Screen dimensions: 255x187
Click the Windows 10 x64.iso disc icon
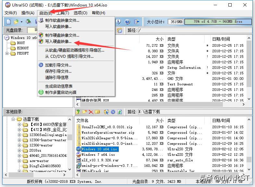pos(79,149)
